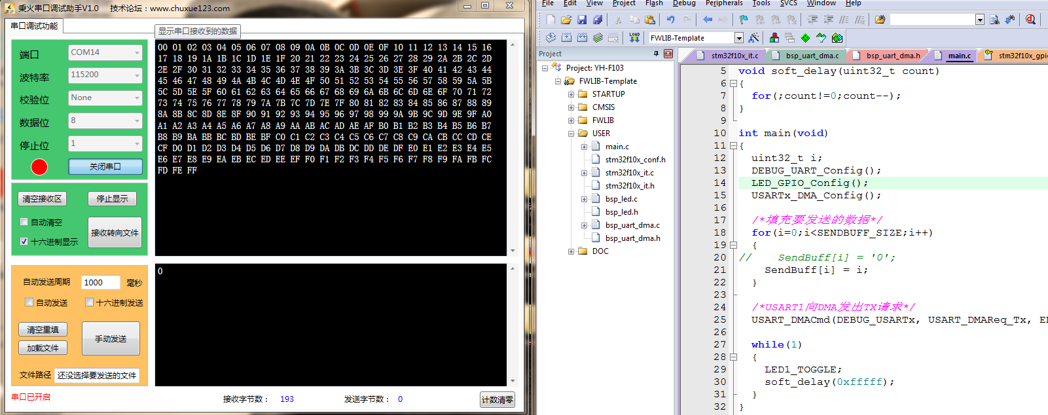This screenshot has height=415, width=1048.
Task: Open Manage Project Items colored-blocks icon
Action: click(774, 37)
